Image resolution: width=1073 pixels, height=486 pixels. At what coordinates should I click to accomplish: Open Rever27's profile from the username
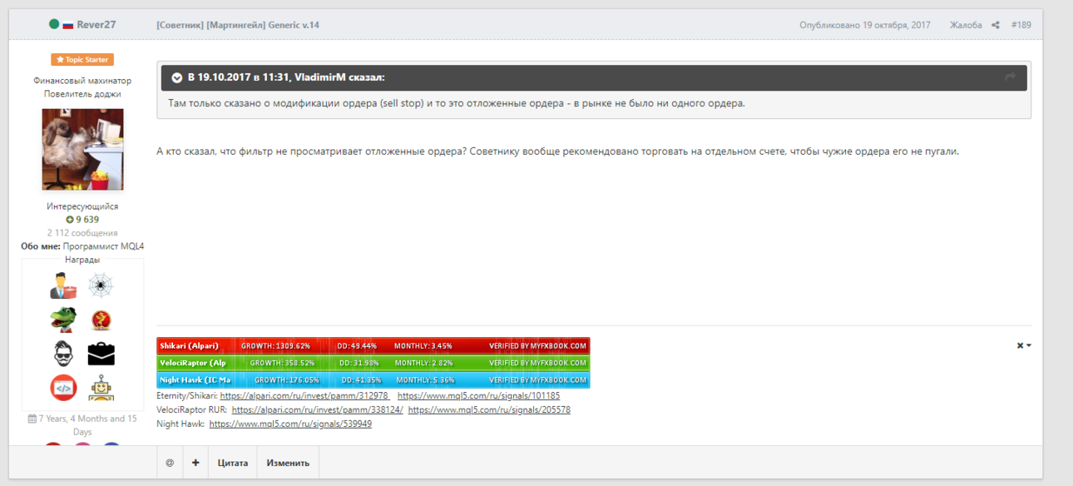pyautogui.click(x=96, y=25)
